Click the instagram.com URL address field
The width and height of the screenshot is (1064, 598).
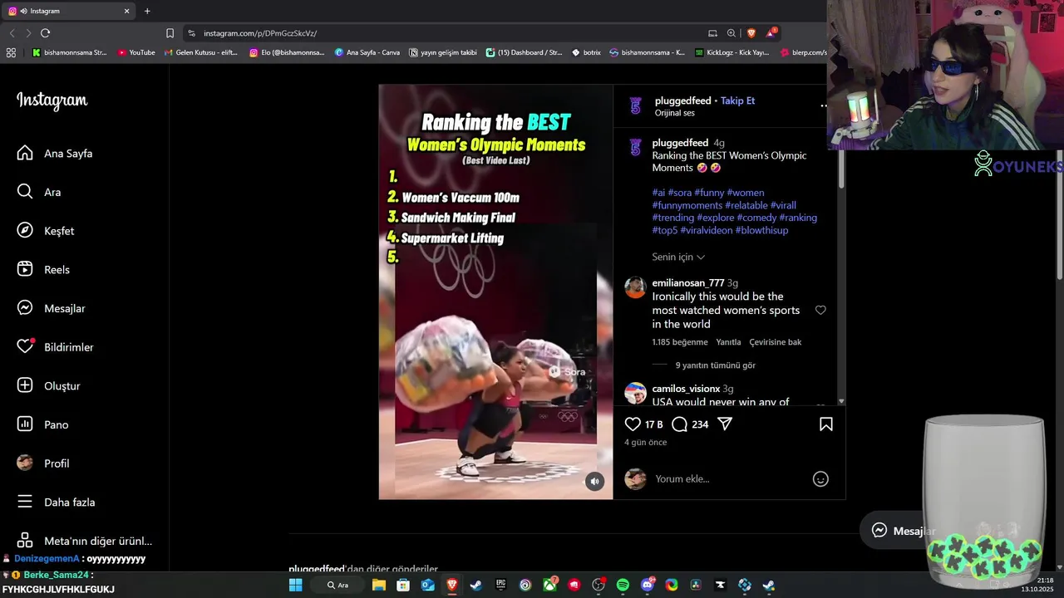click(260, 33)
